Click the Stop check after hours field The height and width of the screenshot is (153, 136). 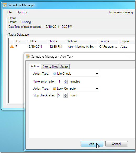(61, 95)
